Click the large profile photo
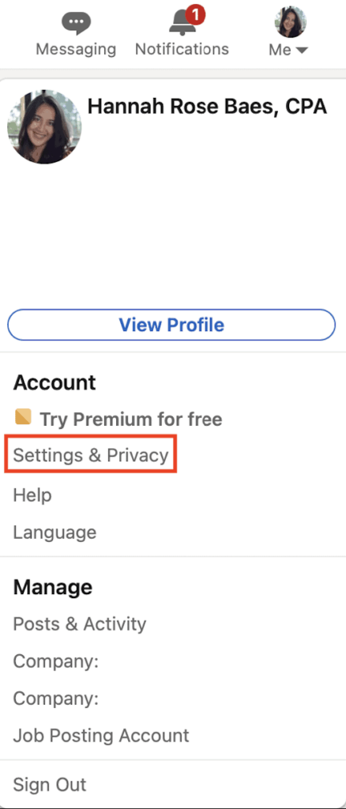The width and height of the screenshot is (346, 809). [x=44, y=127]
